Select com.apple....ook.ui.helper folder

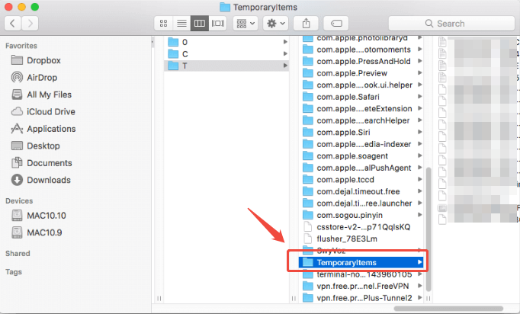tap(361, 85)
